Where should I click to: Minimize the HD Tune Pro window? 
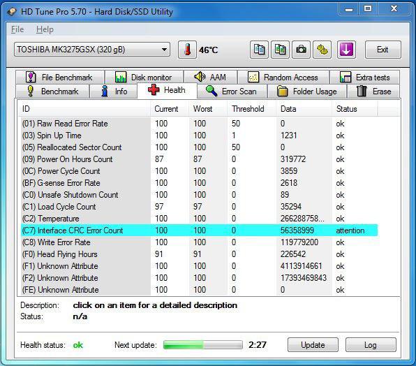349,9
